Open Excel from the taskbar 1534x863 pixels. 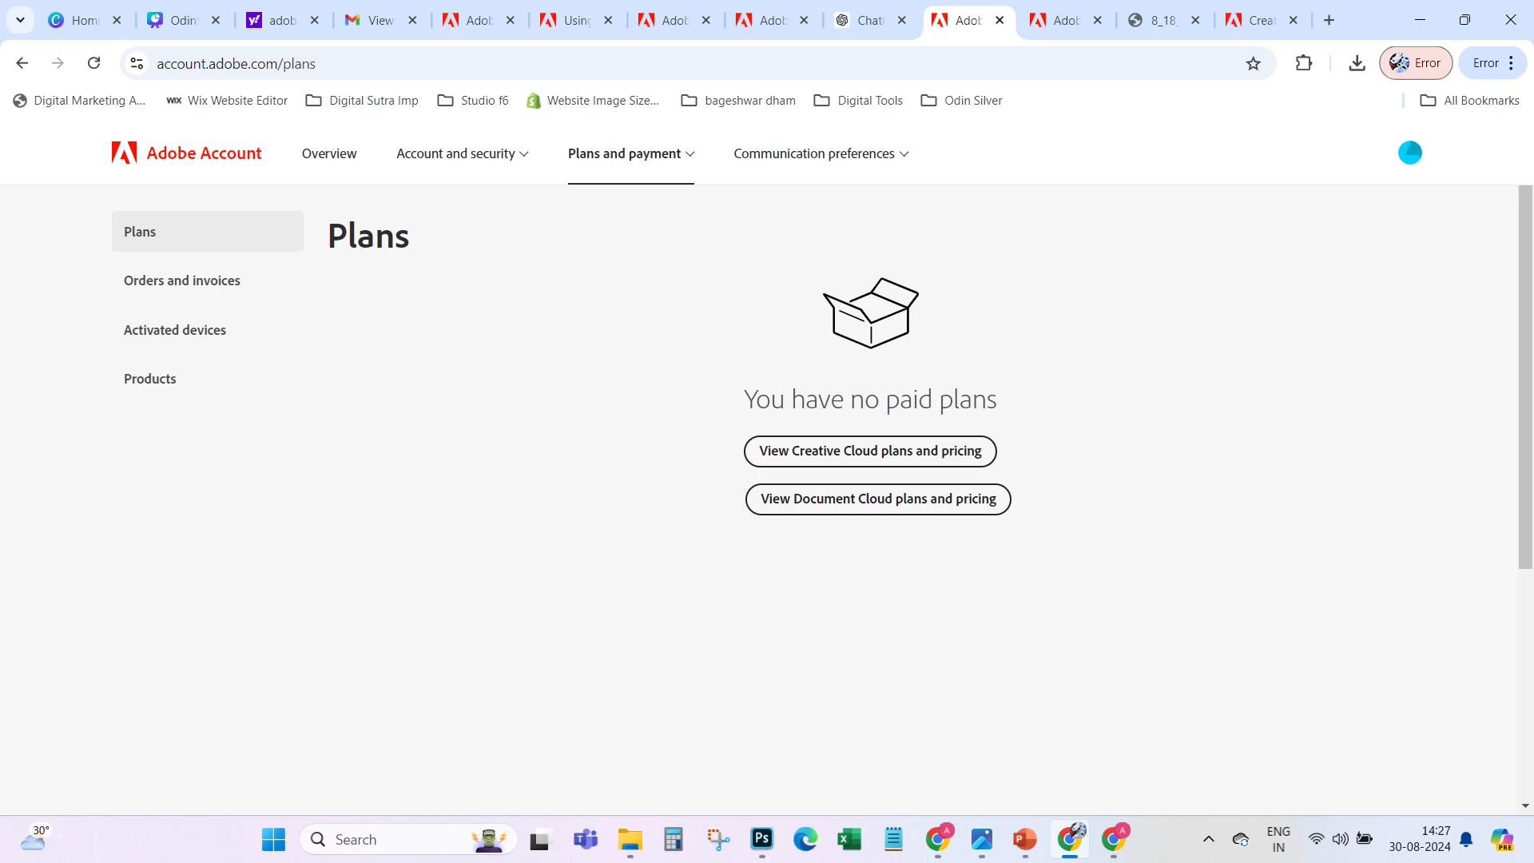848,839
